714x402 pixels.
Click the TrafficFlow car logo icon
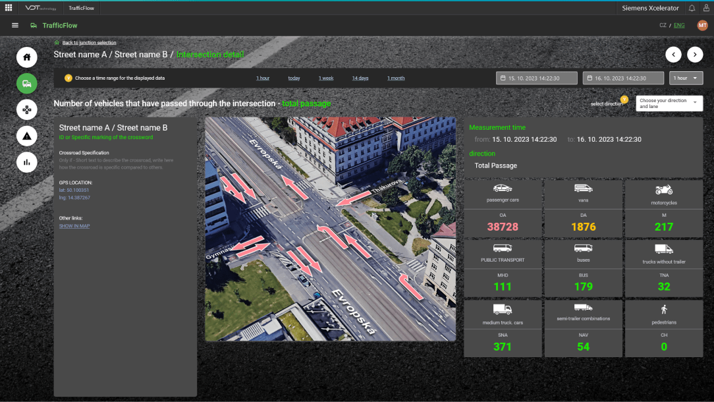click(34, 26)
